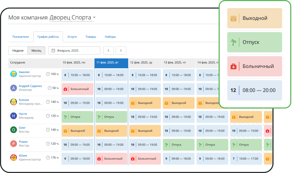The height and width of the screenshot is (173, 294).
Task: Click the sick leave icon in Andrey Sadenko's row
Action: (65, 89)
